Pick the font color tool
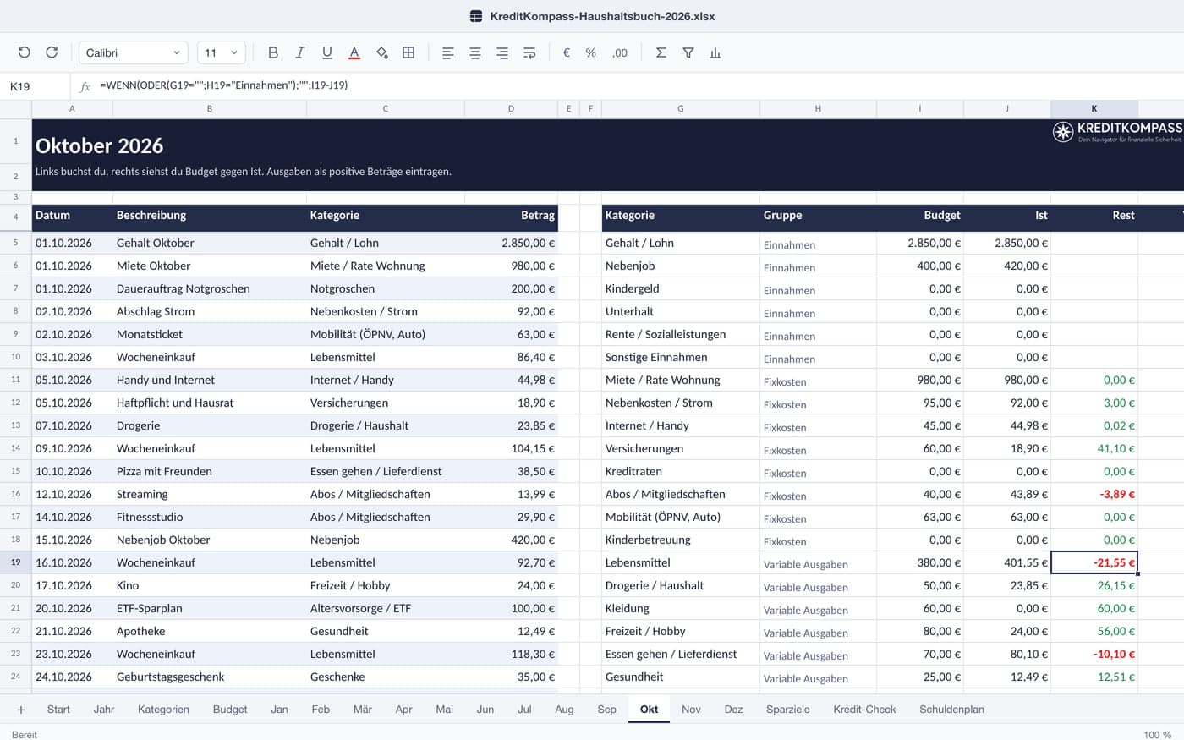The image size is (1184, 740). (x=354, y=52)
